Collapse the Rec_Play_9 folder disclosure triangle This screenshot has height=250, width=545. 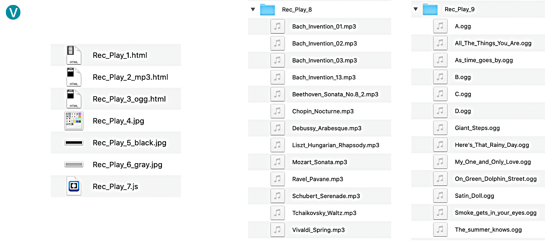pyautogui.click(x=415, y=9)
